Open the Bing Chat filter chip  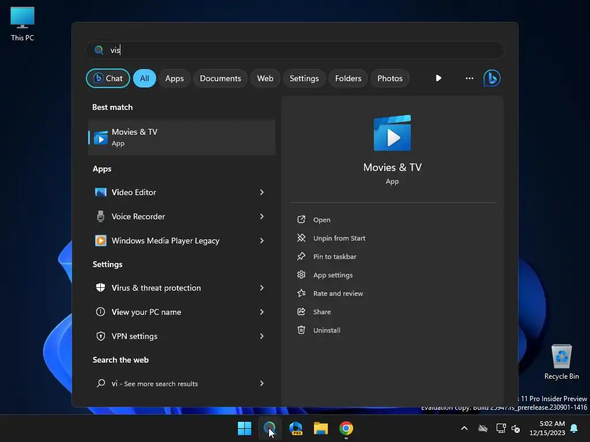tap(108, 78)
